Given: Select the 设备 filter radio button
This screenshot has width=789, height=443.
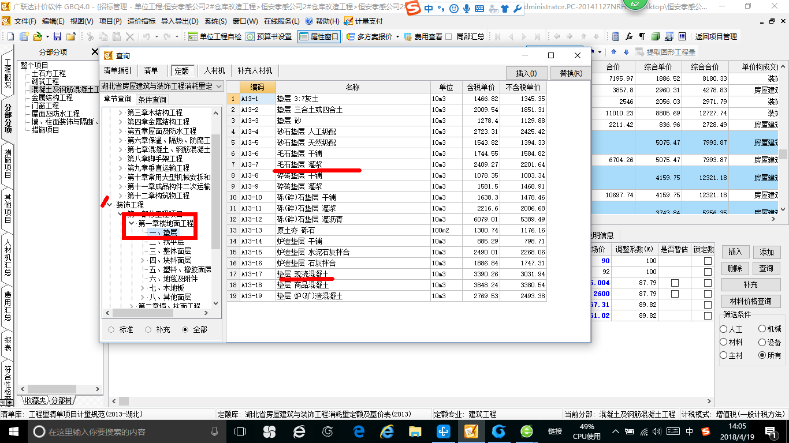Looking at the screenshot, I should 762,342.
